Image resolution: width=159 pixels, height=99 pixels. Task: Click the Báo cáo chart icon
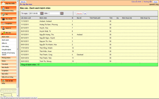(3, 33)
